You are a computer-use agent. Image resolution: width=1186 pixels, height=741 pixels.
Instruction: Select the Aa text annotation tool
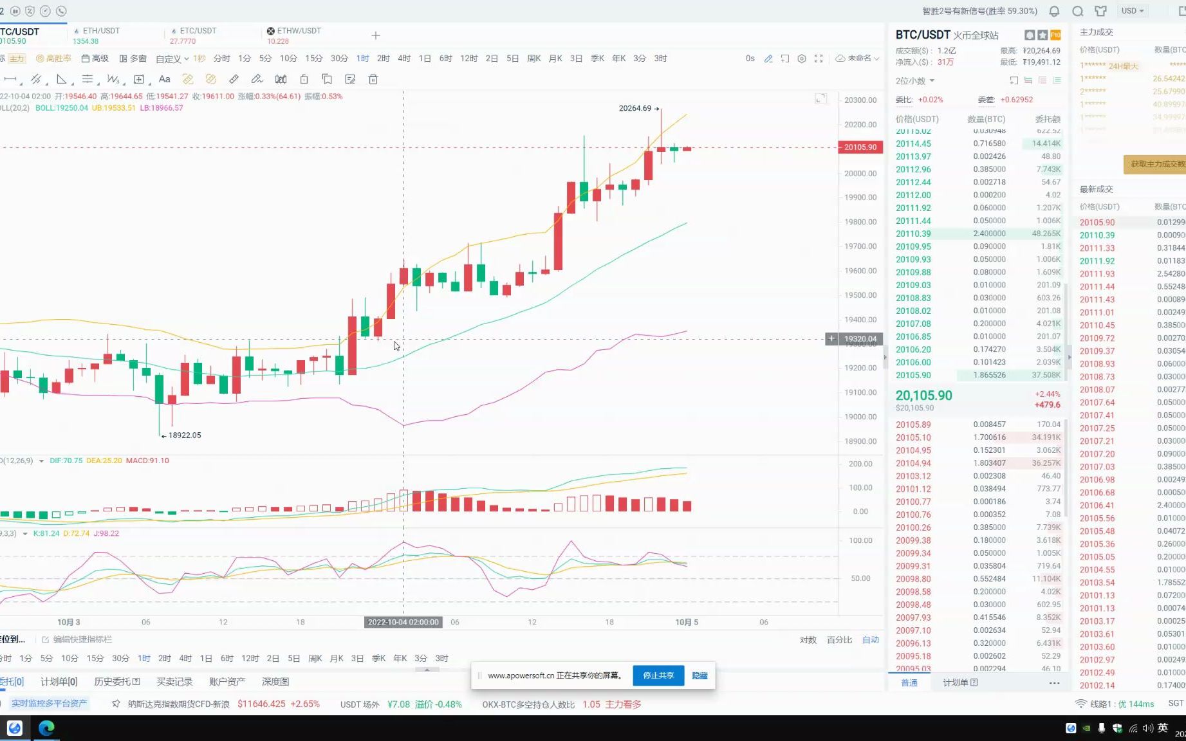(164, 79)
